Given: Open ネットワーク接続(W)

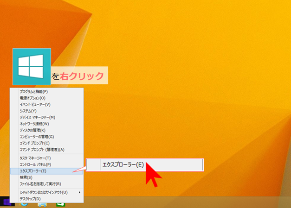Looking at the screenshot, I should 46,124.
